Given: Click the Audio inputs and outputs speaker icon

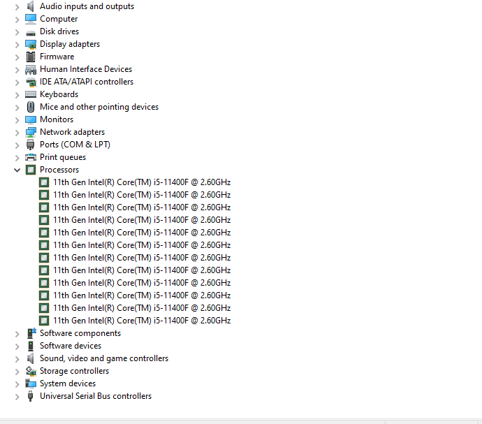Looking at the screenshot, I should [31, 6].
